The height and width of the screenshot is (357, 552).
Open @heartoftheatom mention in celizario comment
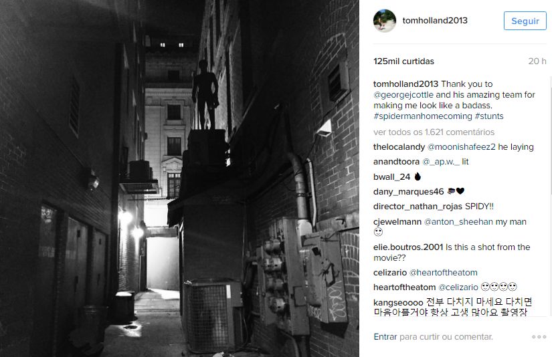443,273
